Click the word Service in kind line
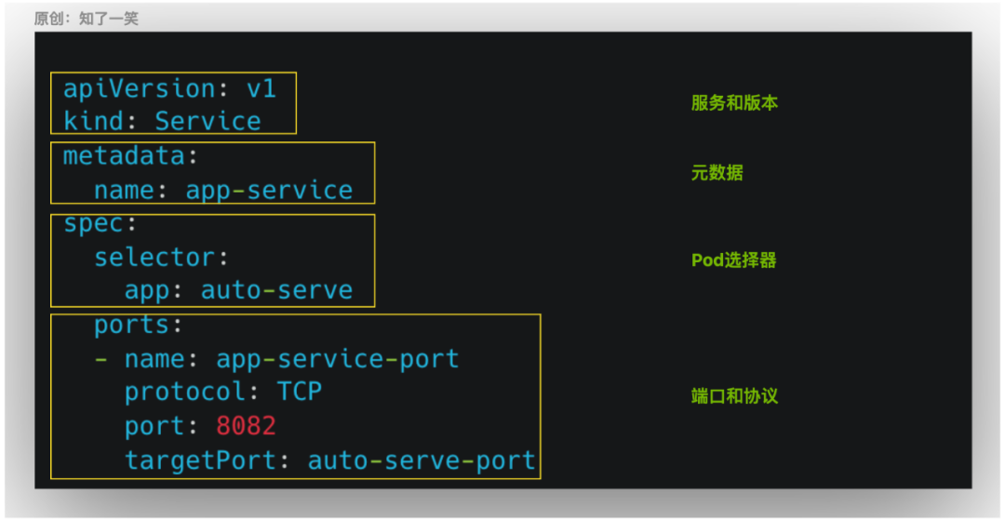Viewport: 1005px width, 520px height. point(208,121)
